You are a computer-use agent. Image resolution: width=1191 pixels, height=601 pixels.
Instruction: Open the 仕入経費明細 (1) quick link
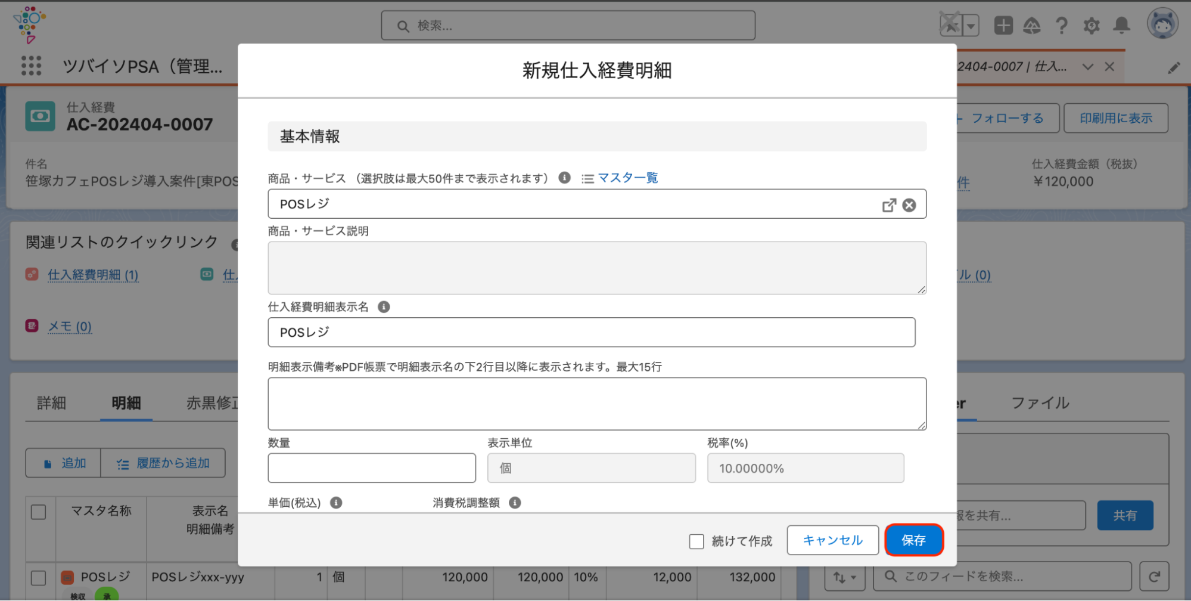93,275
